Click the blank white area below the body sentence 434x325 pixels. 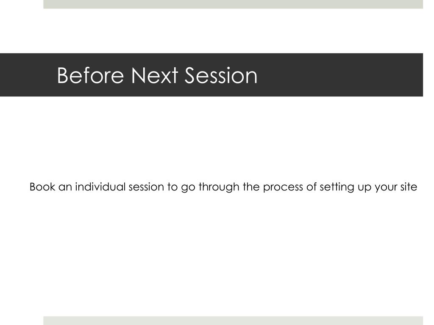tap(217, 254)
